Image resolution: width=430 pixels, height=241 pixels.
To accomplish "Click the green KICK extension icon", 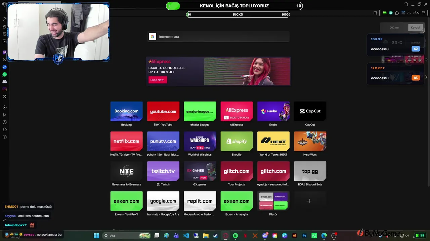I will 385,13.
